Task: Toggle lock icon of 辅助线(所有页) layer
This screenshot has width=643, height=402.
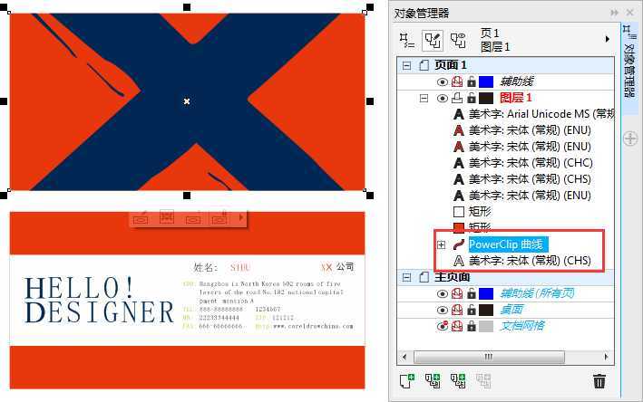Action: (x=472, y=293)
